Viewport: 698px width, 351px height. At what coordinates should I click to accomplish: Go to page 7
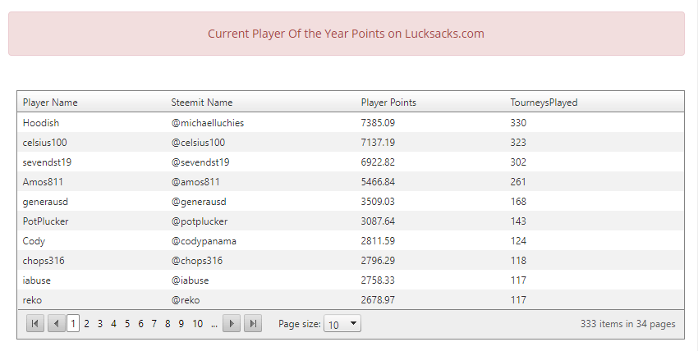154,324
